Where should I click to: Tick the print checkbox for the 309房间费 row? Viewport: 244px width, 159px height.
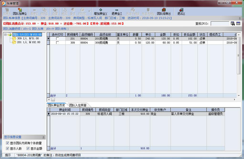[x=57, y=43]
